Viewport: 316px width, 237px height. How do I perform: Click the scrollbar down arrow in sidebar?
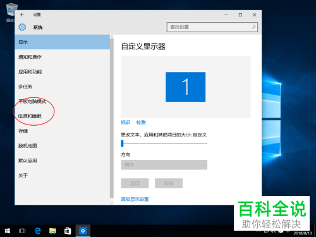tap(112, 203)
